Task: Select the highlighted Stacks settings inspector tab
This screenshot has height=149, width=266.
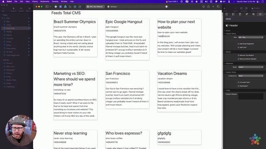Action: [260, 14]
